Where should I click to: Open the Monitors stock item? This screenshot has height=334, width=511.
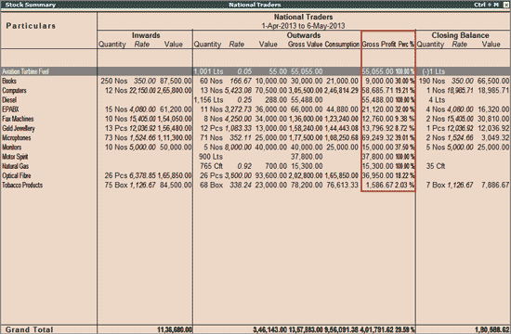[11, 148]
